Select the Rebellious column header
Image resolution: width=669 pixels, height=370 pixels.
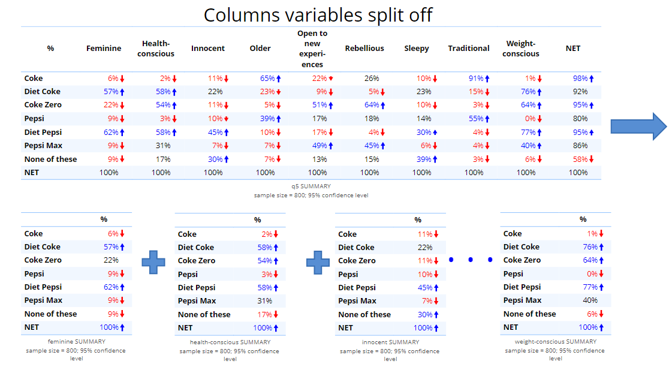(364, 49)
